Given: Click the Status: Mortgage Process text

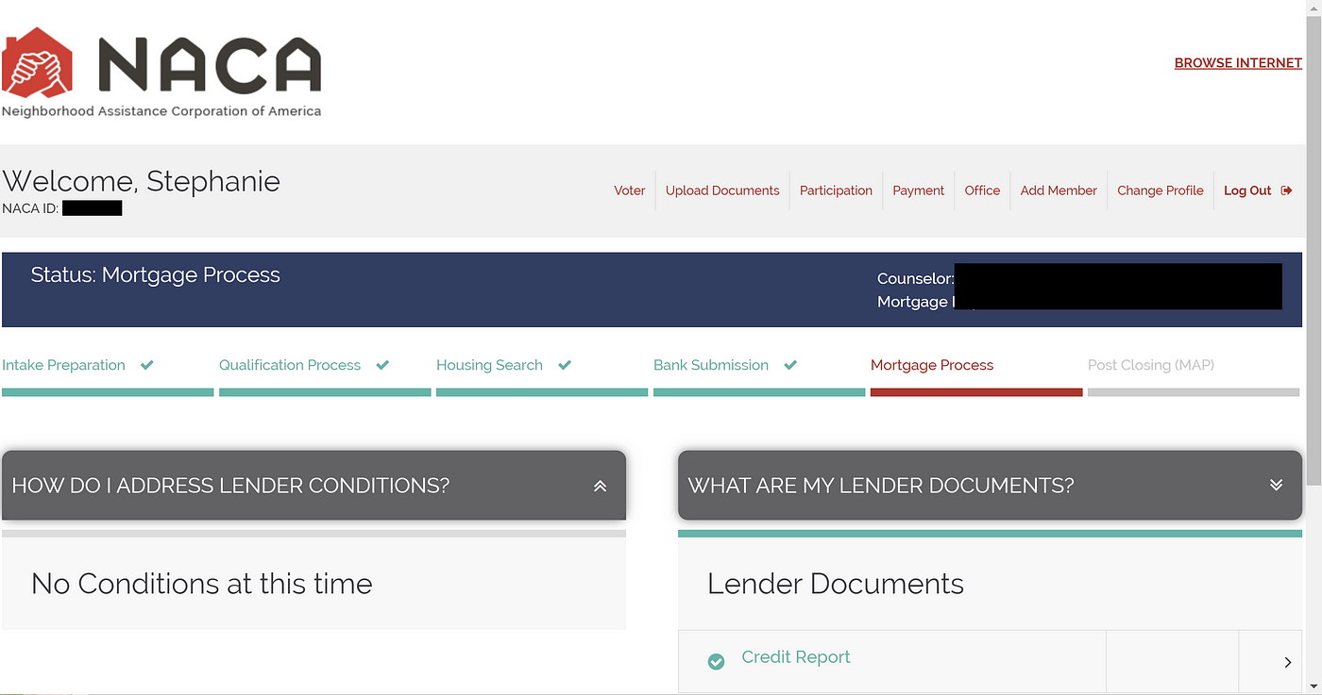Looking at the screenshot, I should click(156, 275).
